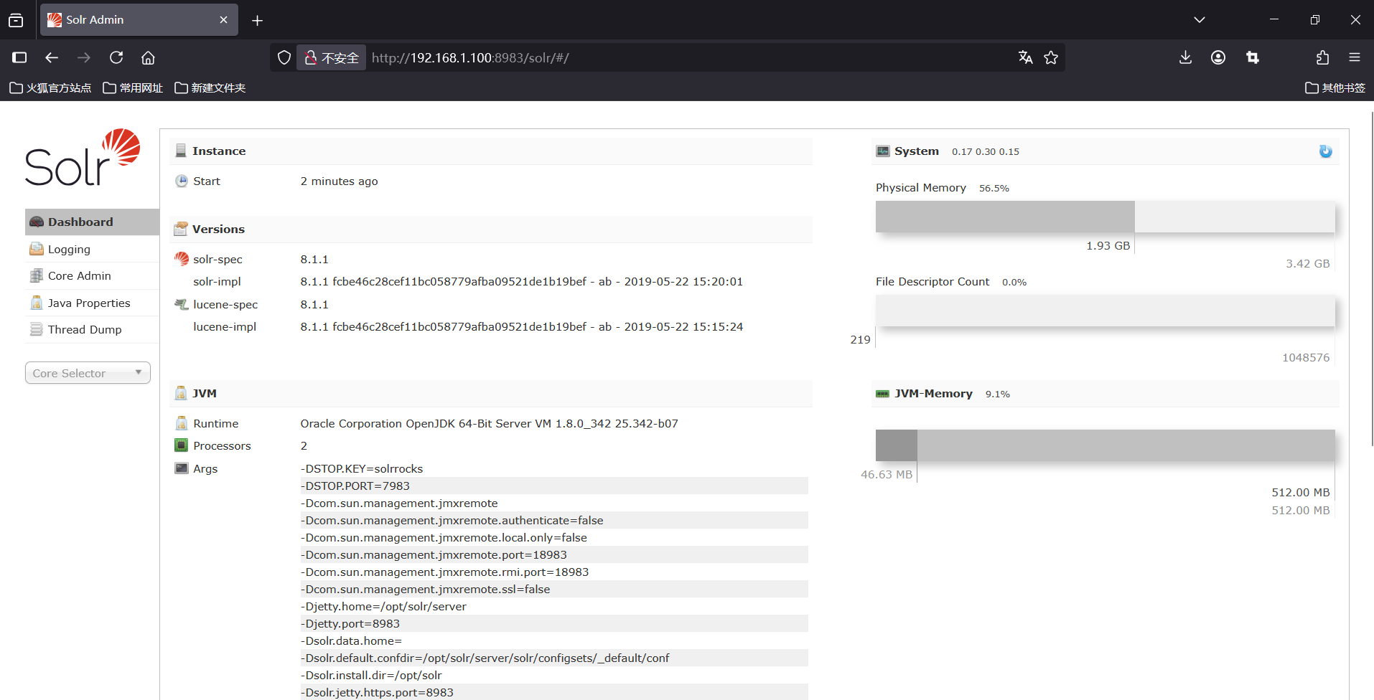Open the browser hamburger menu
This screenshot has width=1374, height=700.
click(x=1355, y=57)
